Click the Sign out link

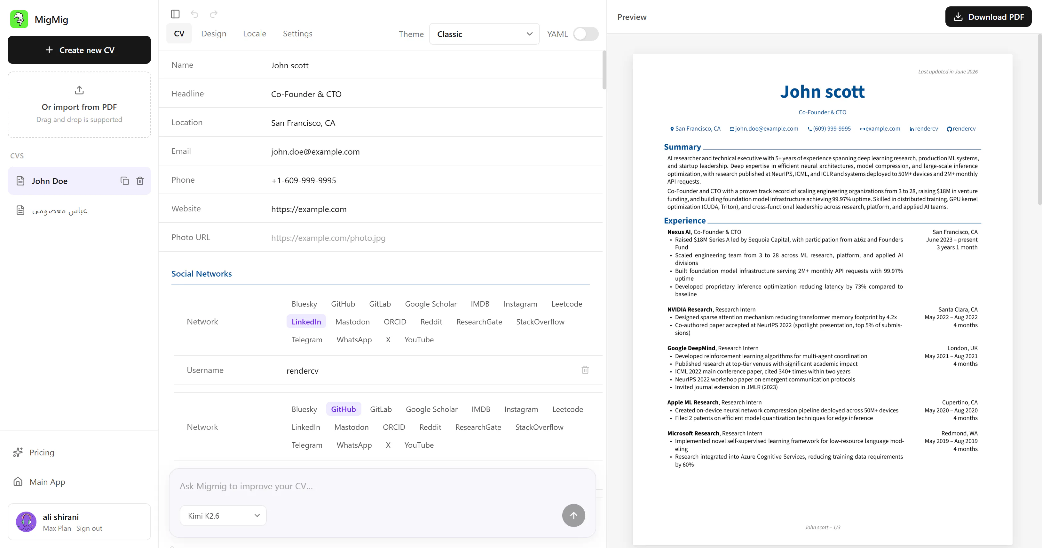click(89, 528)
